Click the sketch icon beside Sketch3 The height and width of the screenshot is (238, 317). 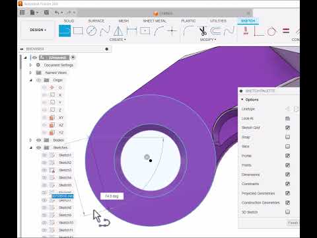52,170
